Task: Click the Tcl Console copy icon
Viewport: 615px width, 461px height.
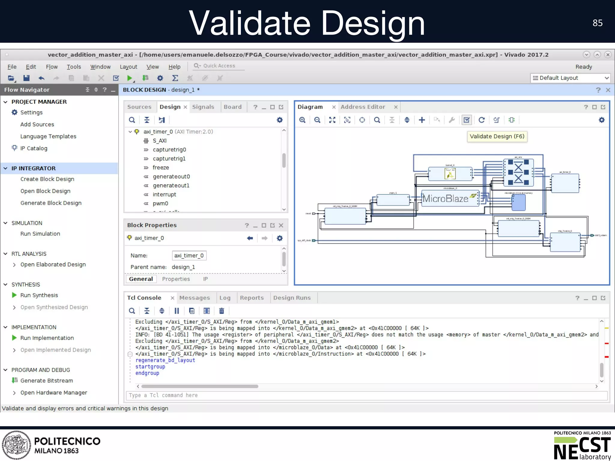Action: pyautogui.click(x=192, y=311)
